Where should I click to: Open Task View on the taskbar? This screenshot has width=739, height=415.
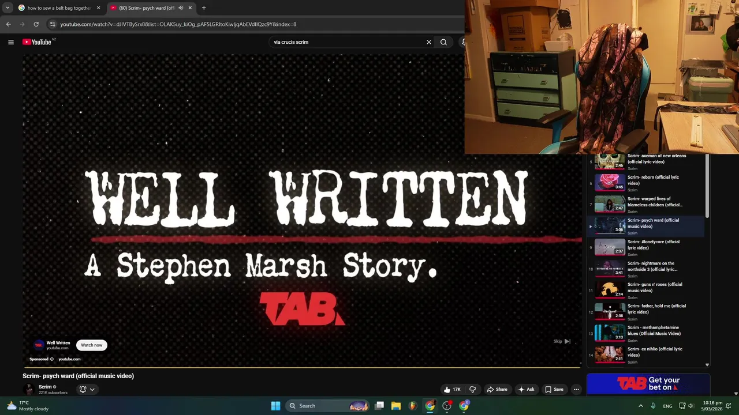(x=379, y=406)
